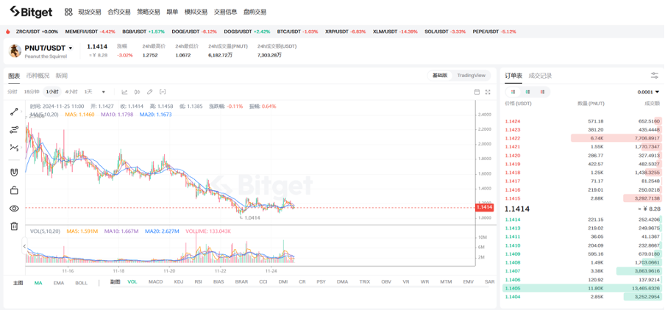The width and height of the screenshot is (665, 310).
Task: Select the 分时 timeframe
Action: point(13,92)
